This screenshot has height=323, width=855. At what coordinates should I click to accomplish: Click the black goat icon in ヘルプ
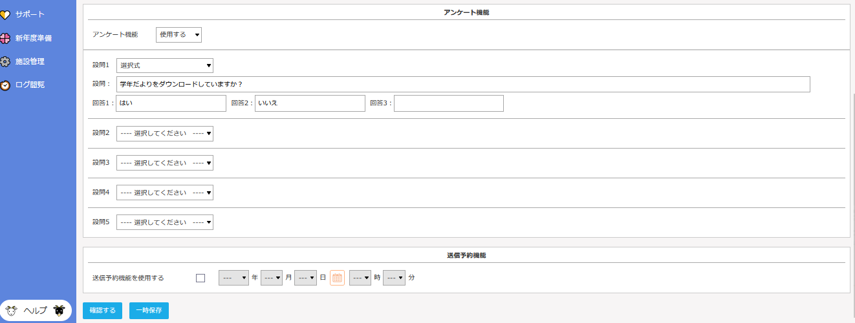point(60,311)
